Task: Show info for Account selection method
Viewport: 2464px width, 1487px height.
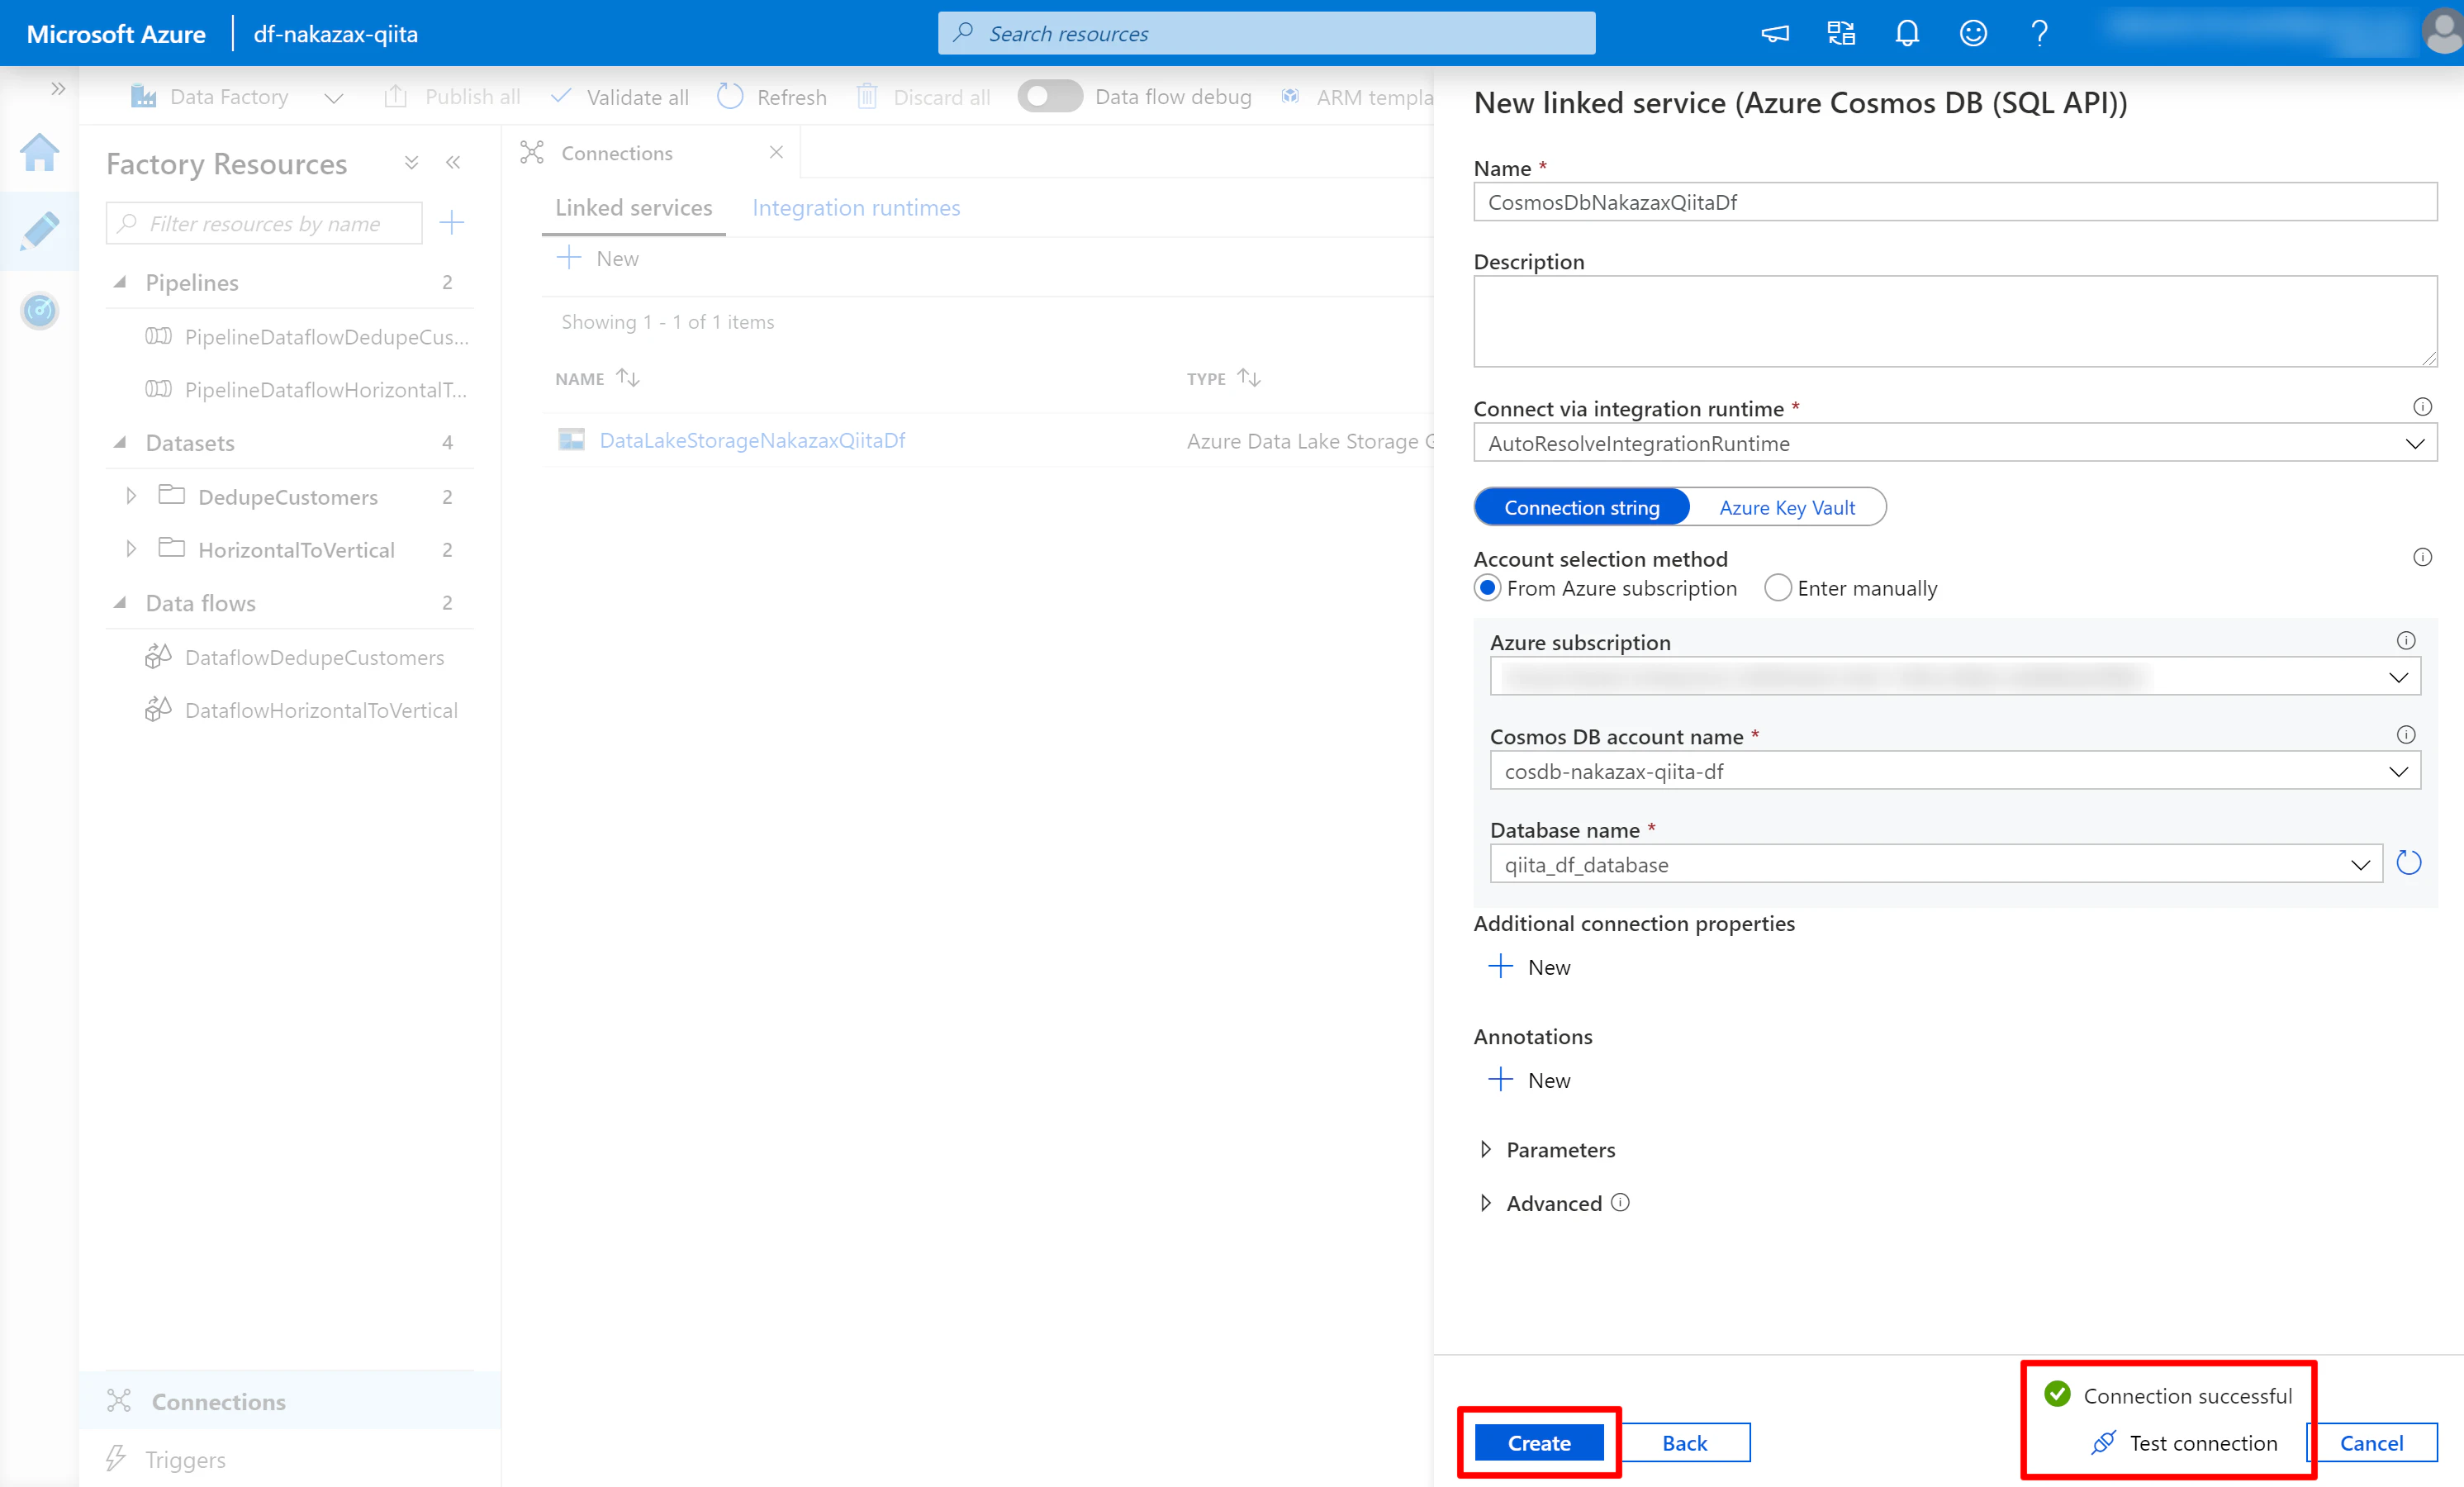Action: pos(2422,557)
